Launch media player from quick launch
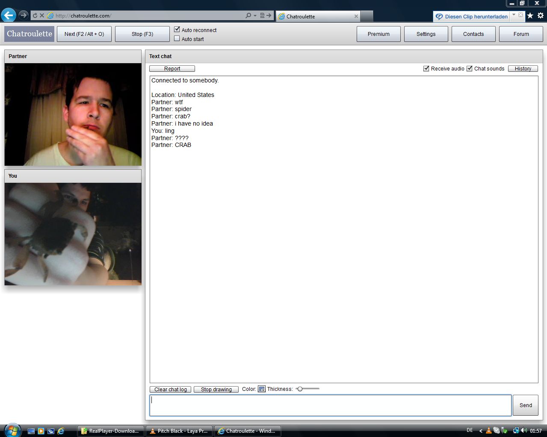Image resolution: width=547 pixels, height=437 pixels. [41, 431]
